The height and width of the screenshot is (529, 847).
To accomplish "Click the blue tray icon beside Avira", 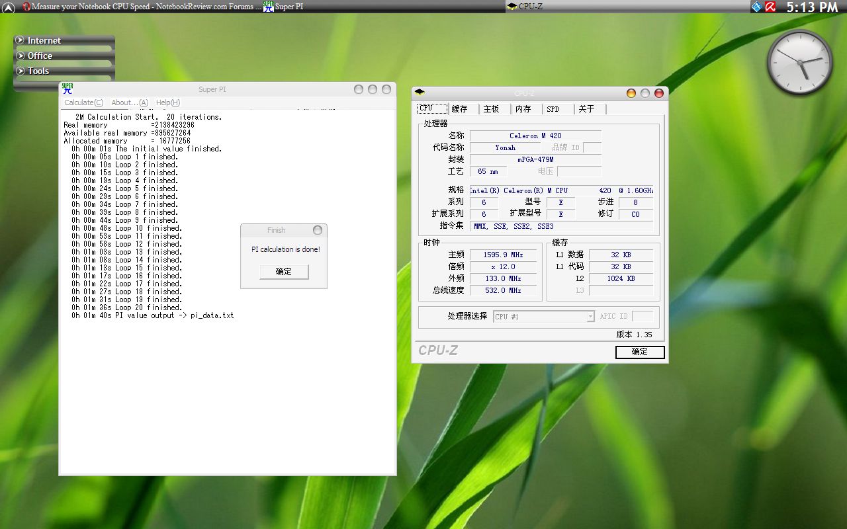I will [x=757, y=7].
